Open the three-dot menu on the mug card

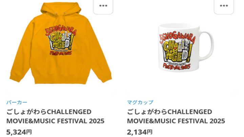point(224,6)
